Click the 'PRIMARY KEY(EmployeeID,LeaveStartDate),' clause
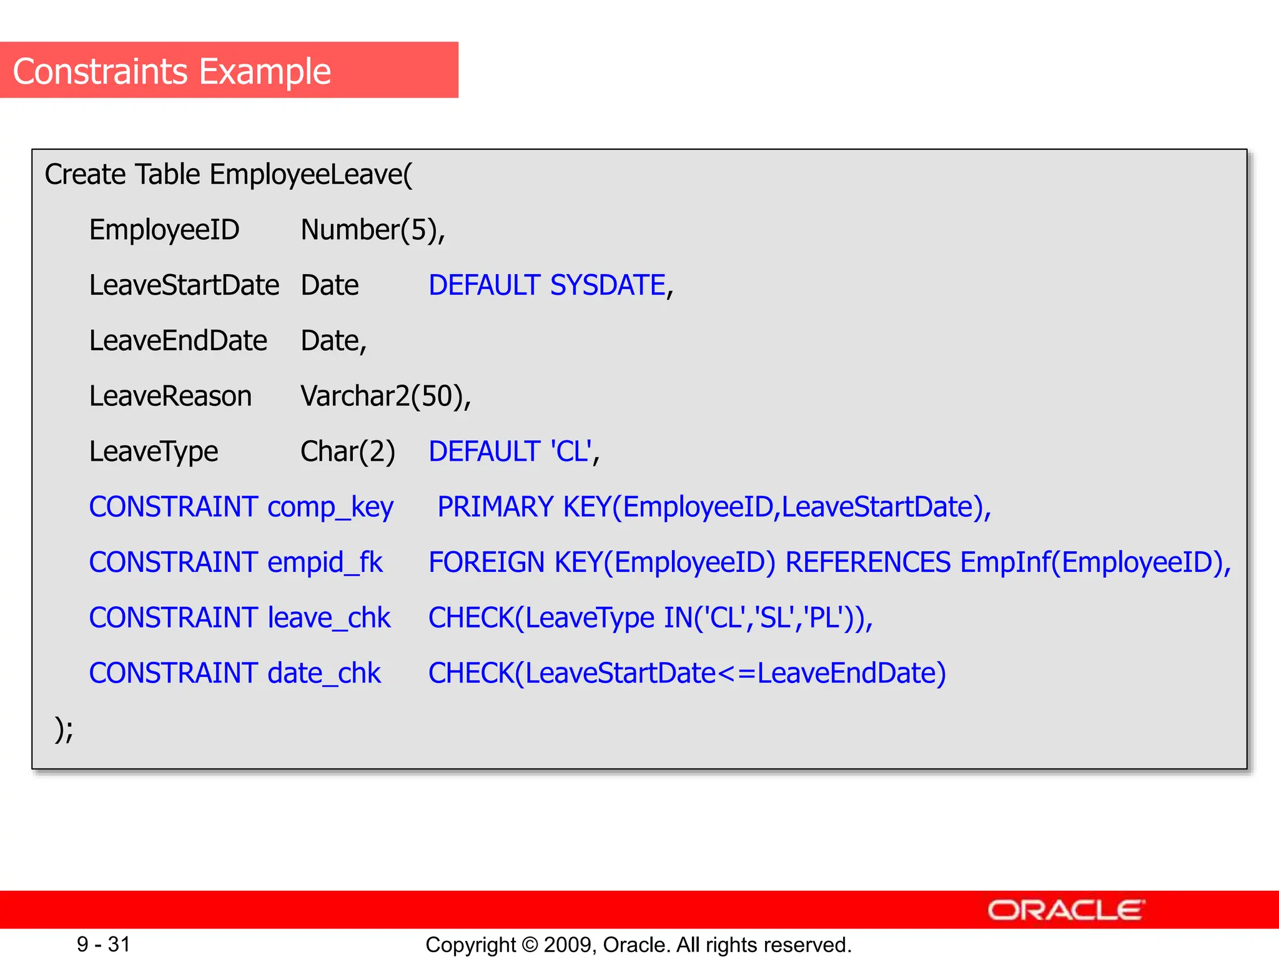The height and width of the screenshot is (959, 1279). pyautogui.click(x=714, y=507)
